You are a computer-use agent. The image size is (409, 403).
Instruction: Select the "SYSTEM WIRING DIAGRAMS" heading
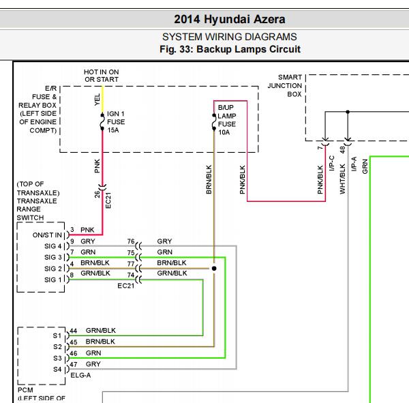(x=230, y=37)
